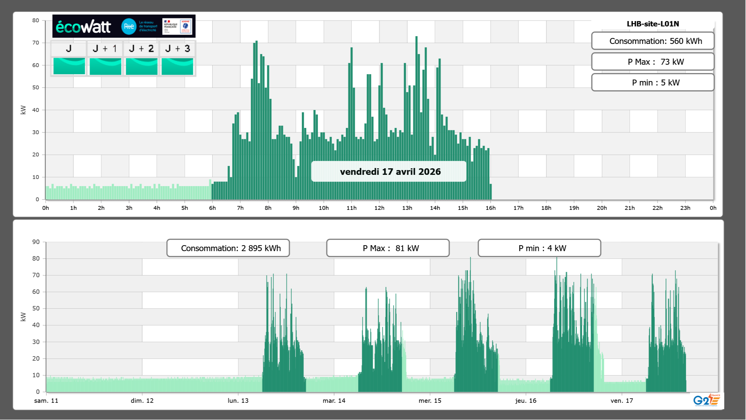The image size is (746, 420).
Task: Select the J + 1 header label
Action: pos(105,48)
